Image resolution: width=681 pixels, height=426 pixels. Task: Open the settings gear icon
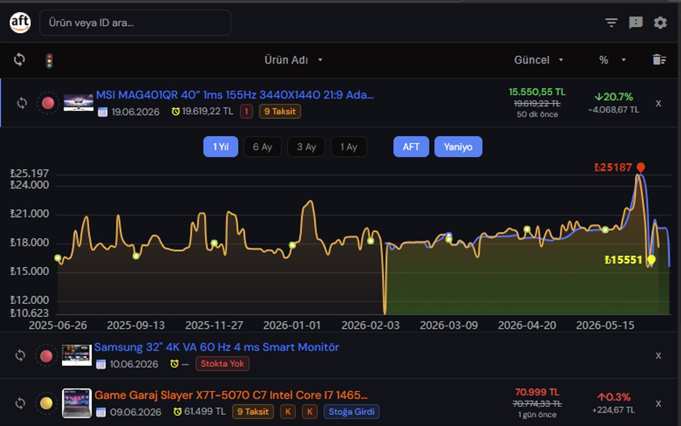pos(660,22)
